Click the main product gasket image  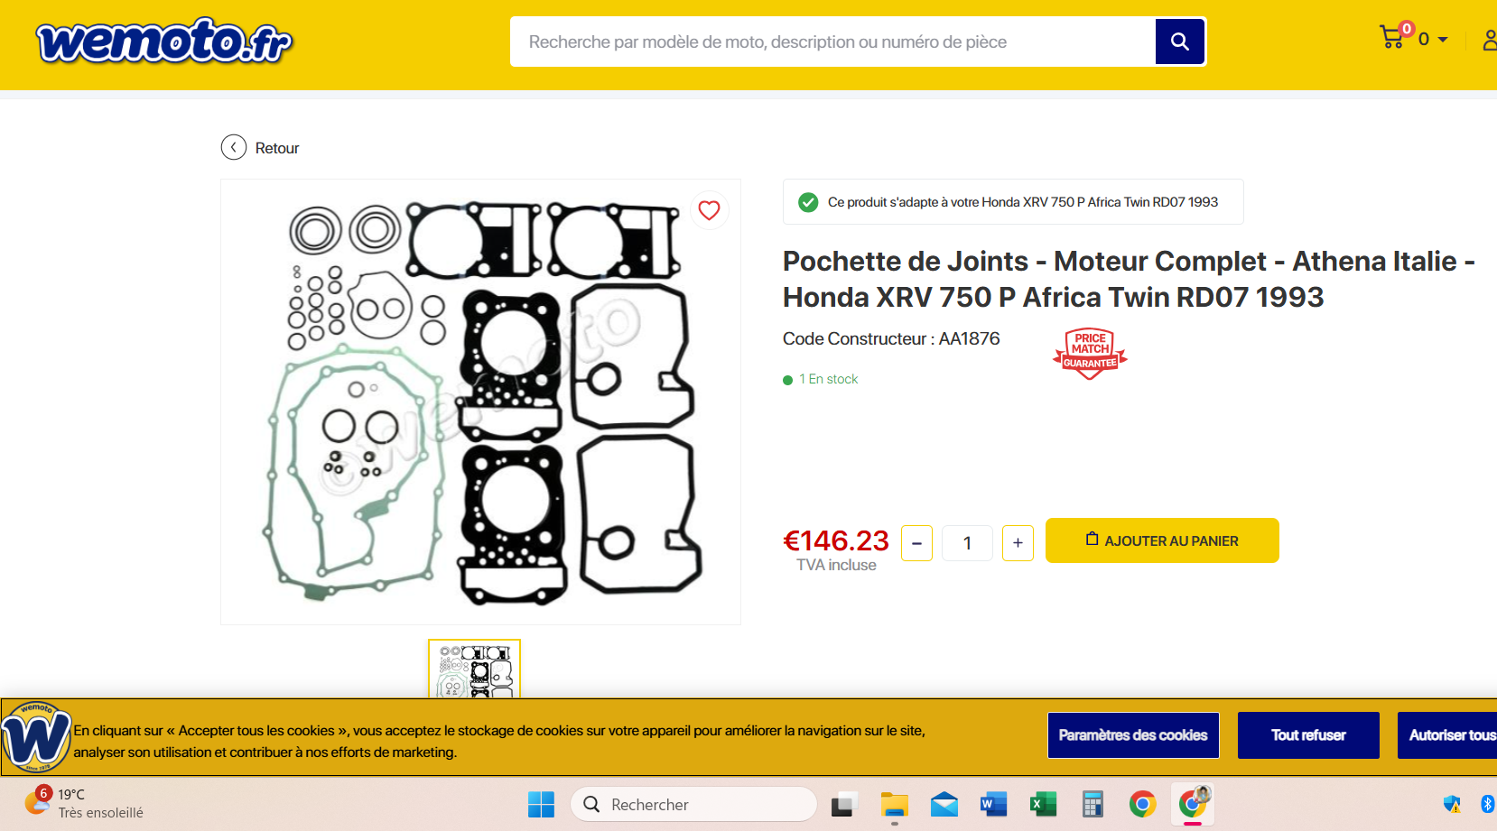(x=480, y=402)
